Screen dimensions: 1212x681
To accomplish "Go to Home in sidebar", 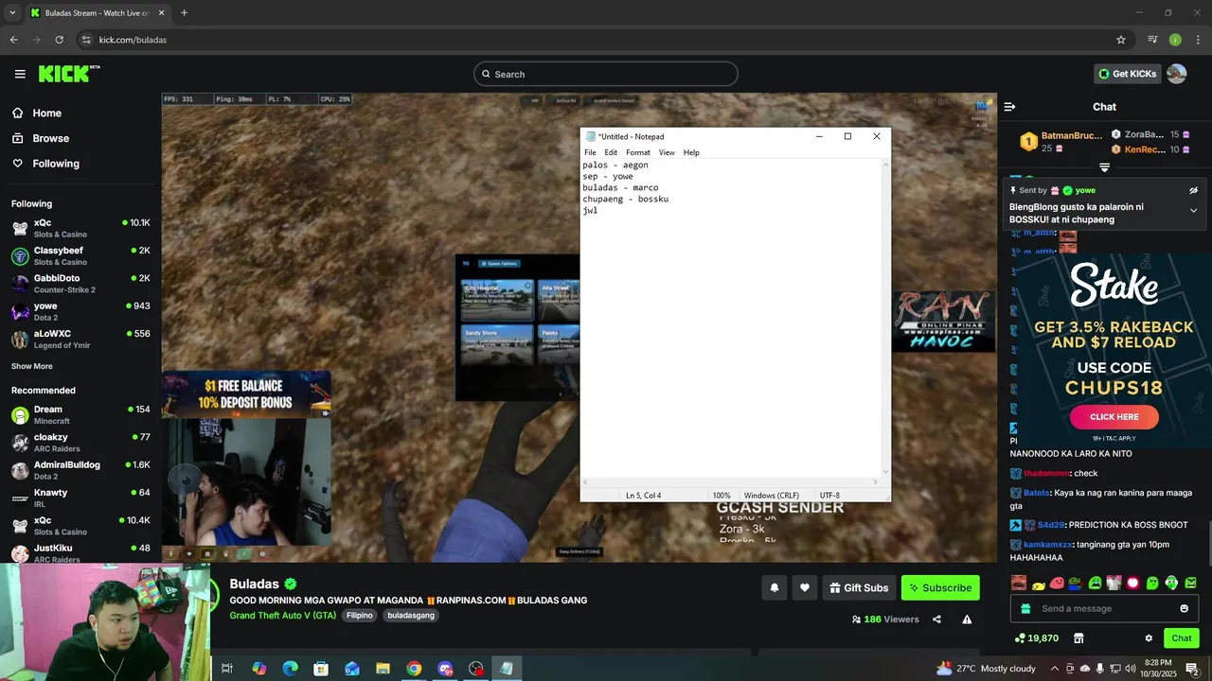I will [38, 113].
